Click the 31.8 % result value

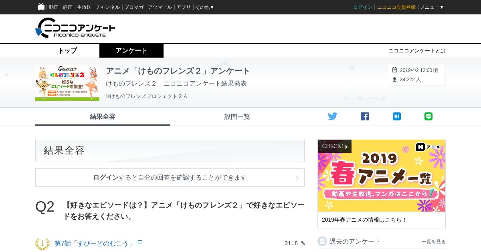[x=295, y=243]
